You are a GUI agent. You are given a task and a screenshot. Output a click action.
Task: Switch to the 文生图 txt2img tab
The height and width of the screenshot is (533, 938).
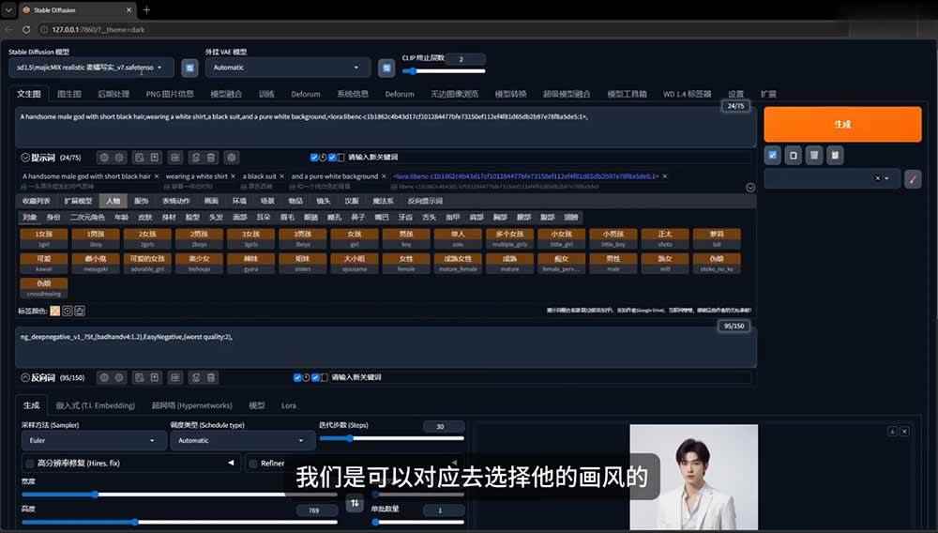[29, 94]
